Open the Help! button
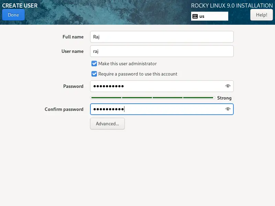Image resolution: width=275 pixels, height=206 pixels. coord(261,15)
